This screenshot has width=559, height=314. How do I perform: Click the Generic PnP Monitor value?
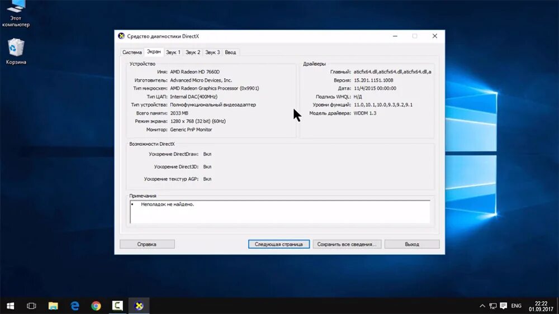click(x=191, y=130)
